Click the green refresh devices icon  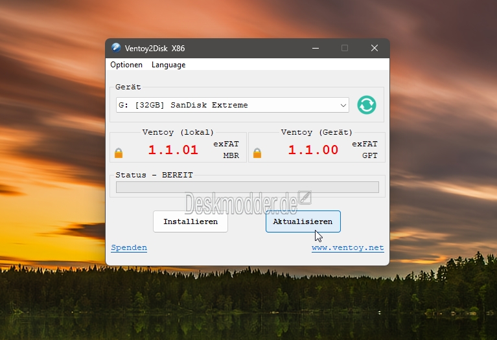(x=367, y=105)
